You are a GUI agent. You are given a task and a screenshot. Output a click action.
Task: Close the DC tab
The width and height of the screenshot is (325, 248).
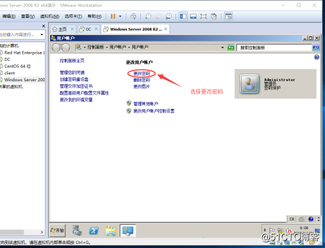(96, 29)
